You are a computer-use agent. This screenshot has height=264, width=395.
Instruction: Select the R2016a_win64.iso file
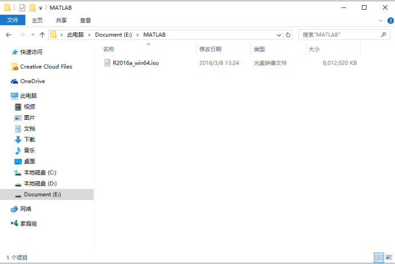click(136, 63)
